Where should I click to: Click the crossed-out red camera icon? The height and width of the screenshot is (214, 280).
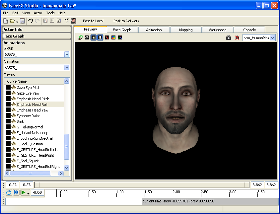[237, 38]
